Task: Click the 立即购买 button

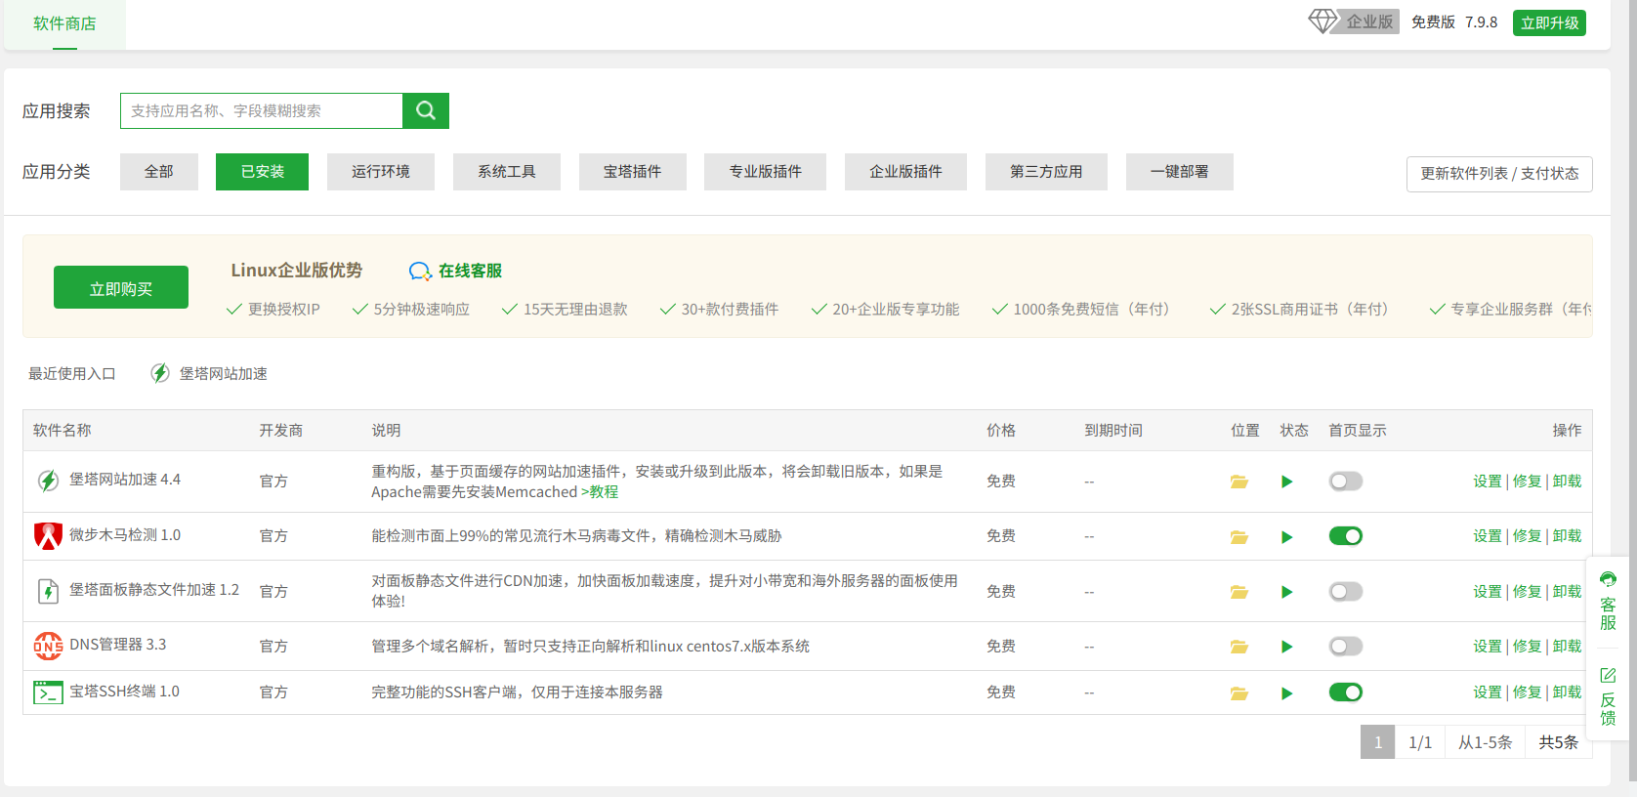Action: (x=121, y=287)
